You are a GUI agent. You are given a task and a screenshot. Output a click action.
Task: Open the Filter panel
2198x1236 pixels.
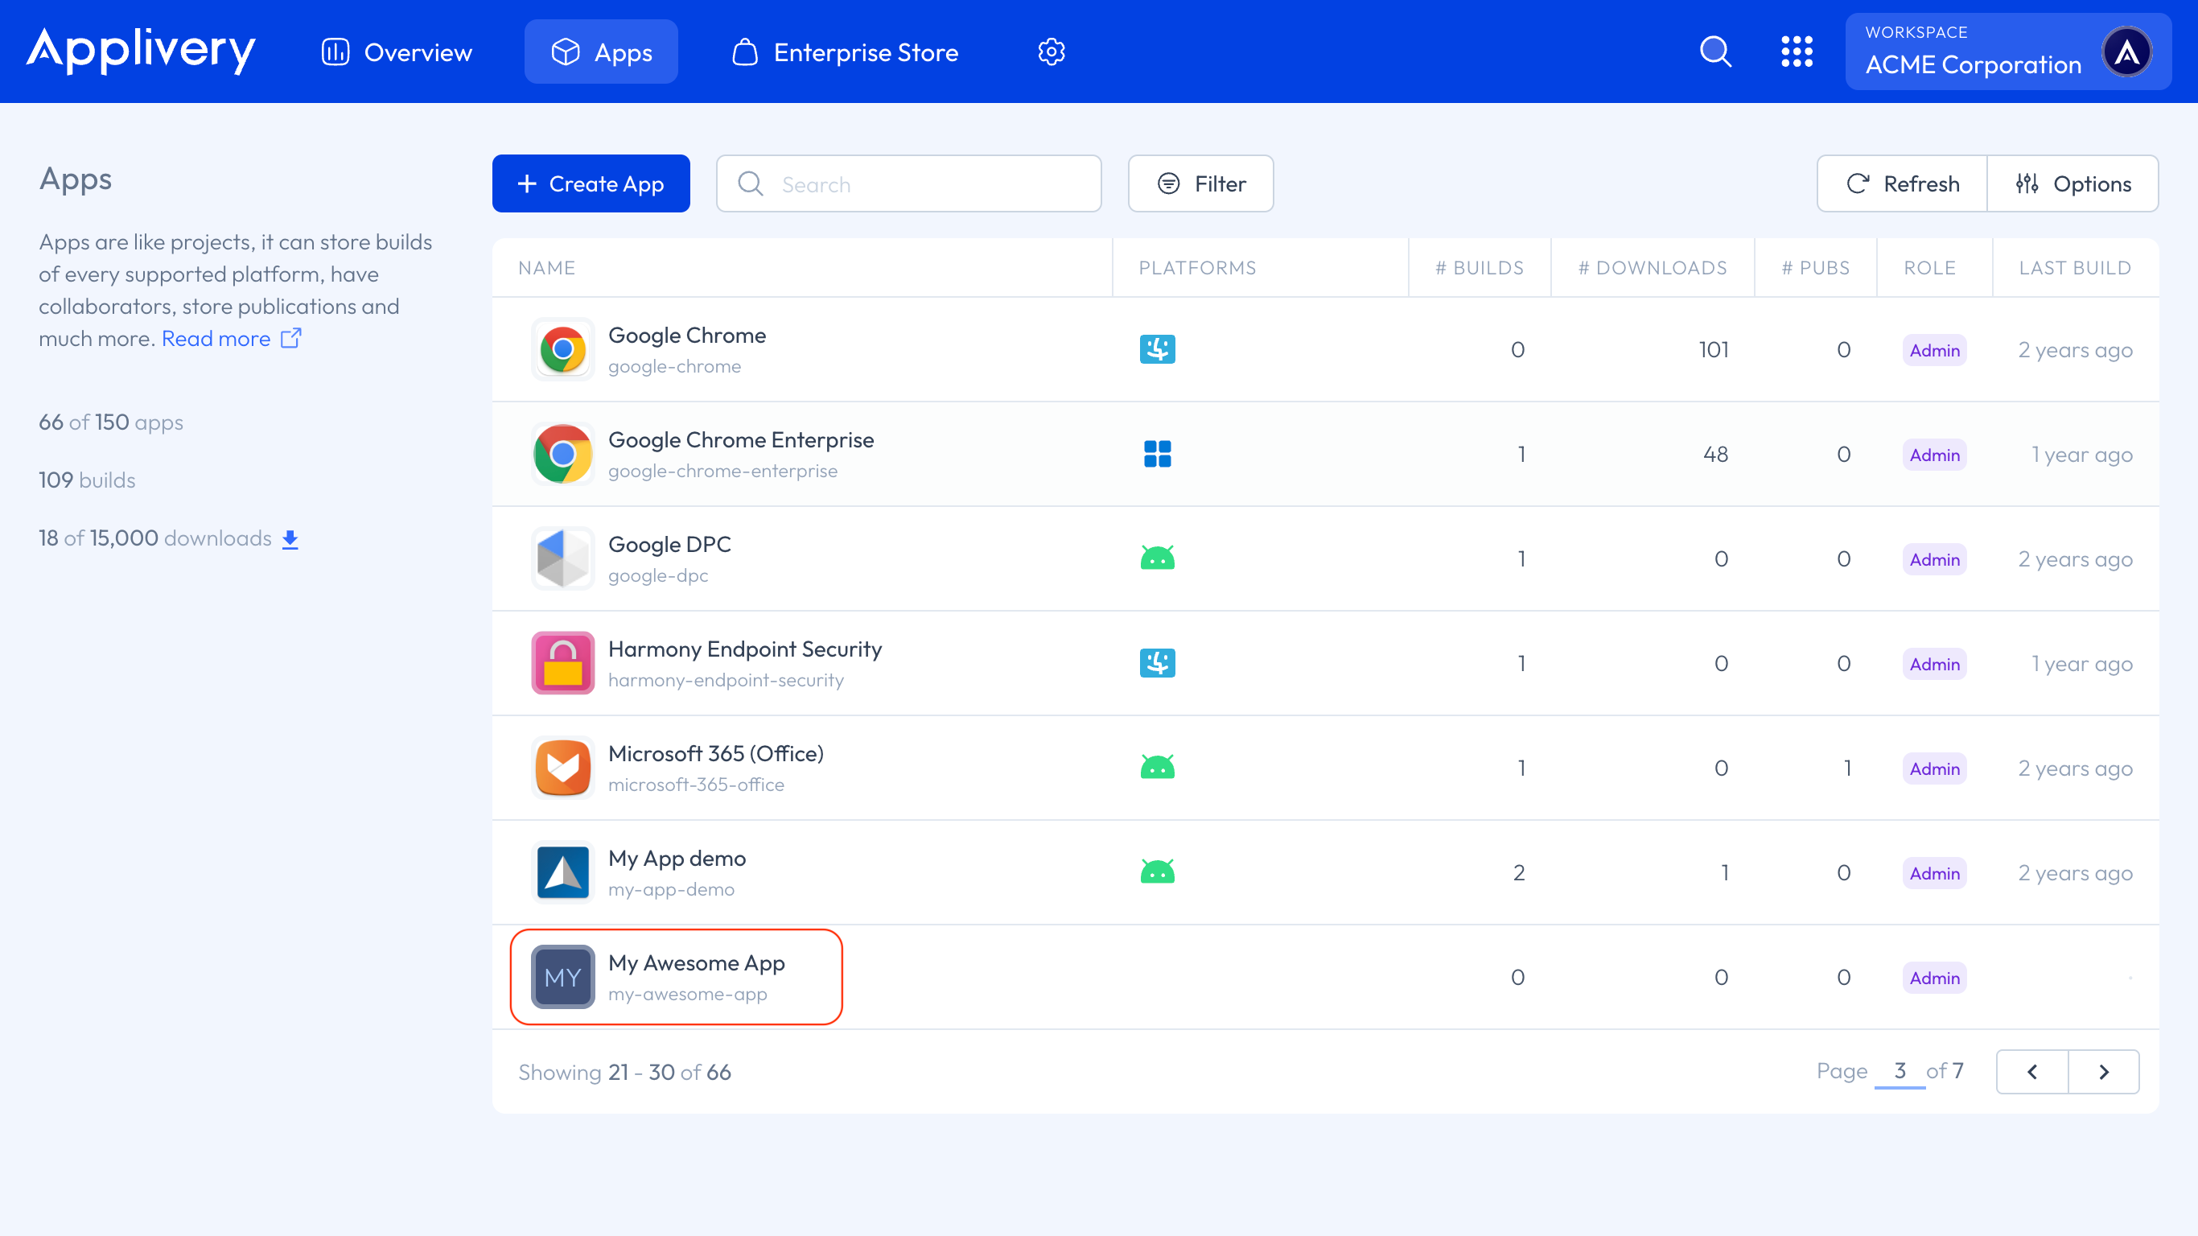1200,183
